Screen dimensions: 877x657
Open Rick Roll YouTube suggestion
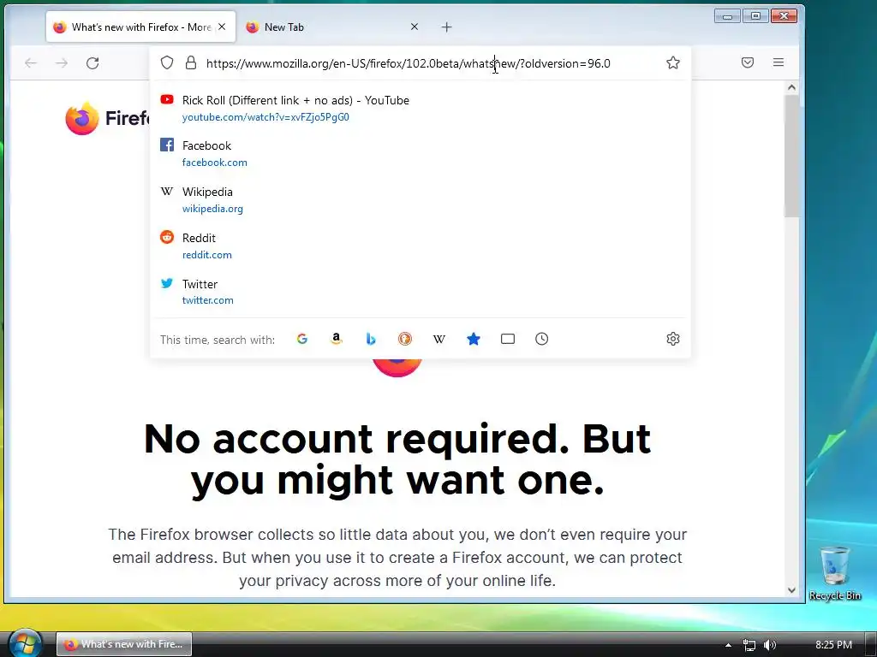[x=420, y=109]
